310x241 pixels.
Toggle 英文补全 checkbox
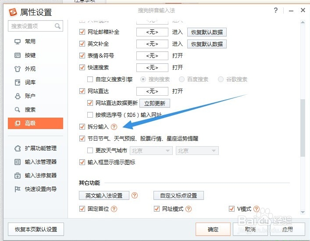coord(82,44)
